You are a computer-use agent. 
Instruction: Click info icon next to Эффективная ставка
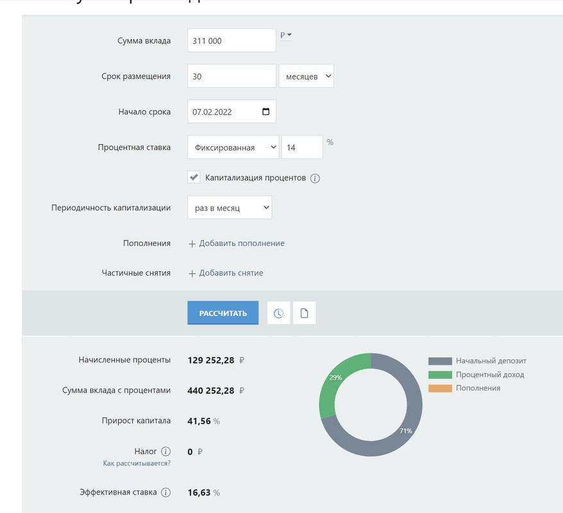[x=165, y=492]
